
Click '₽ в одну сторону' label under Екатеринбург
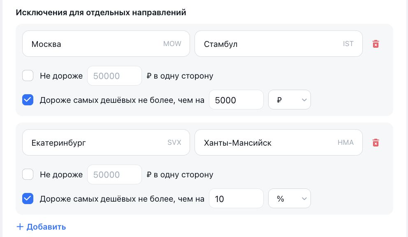(x=180, y=174)
